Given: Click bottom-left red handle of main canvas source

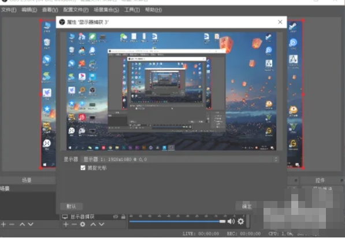Looking at the screenshot, I should [40, 168].
